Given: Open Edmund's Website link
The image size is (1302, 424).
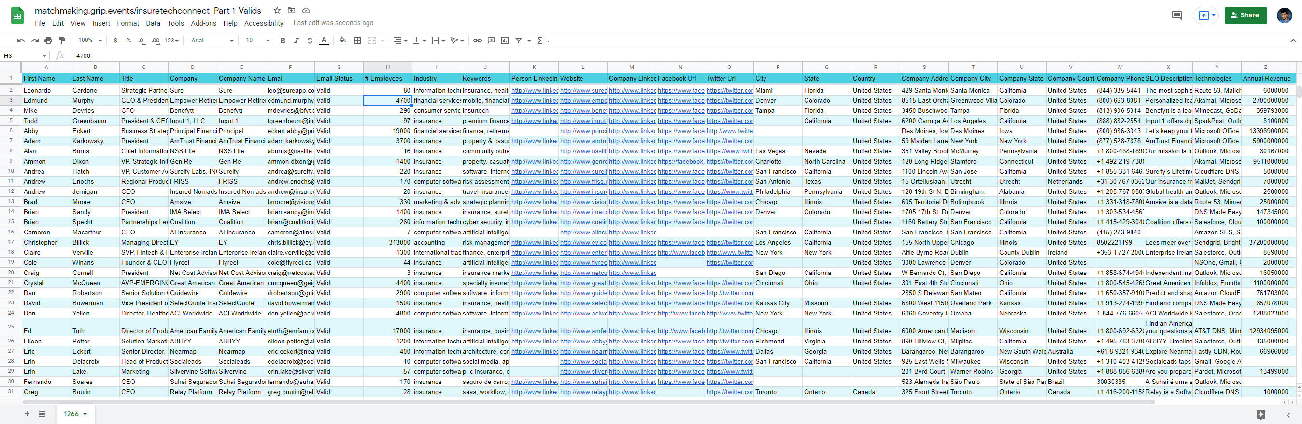Looking at the screenshot, I should point(583,100).
